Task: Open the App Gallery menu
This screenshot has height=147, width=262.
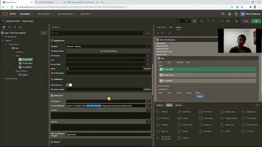Action: (86, 14)
